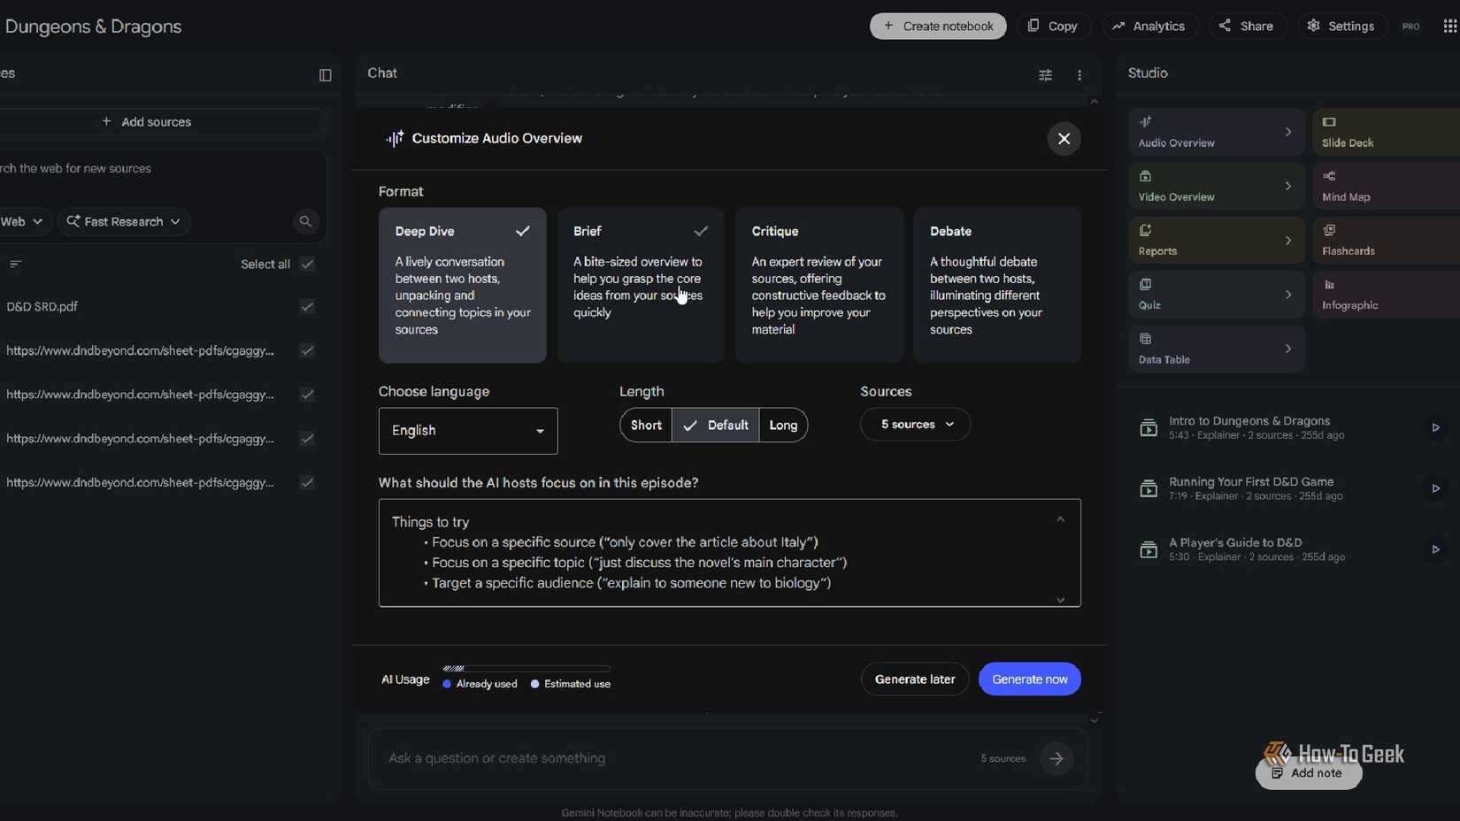
Task: Submit the chat question arrow button
Action: pyautogui.click(x=1057, y=758)
